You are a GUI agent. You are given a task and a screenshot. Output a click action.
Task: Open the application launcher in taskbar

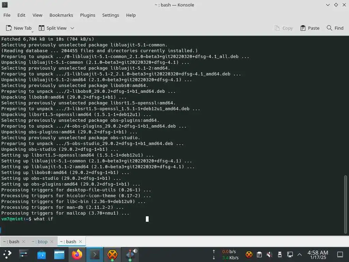pyautogui.click(x=7, y=254)
